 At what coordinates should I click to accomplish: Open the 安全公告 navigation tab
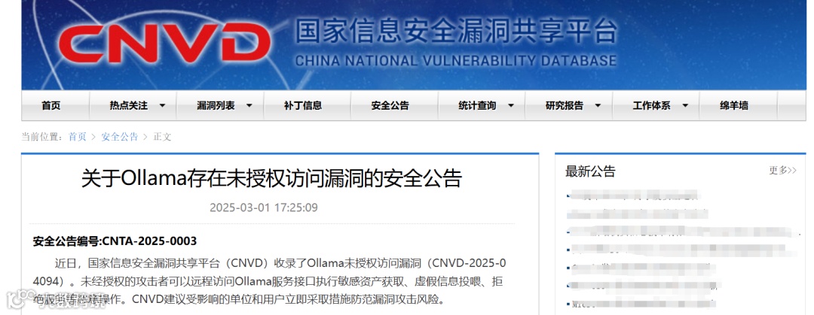(x=390, y=106)
